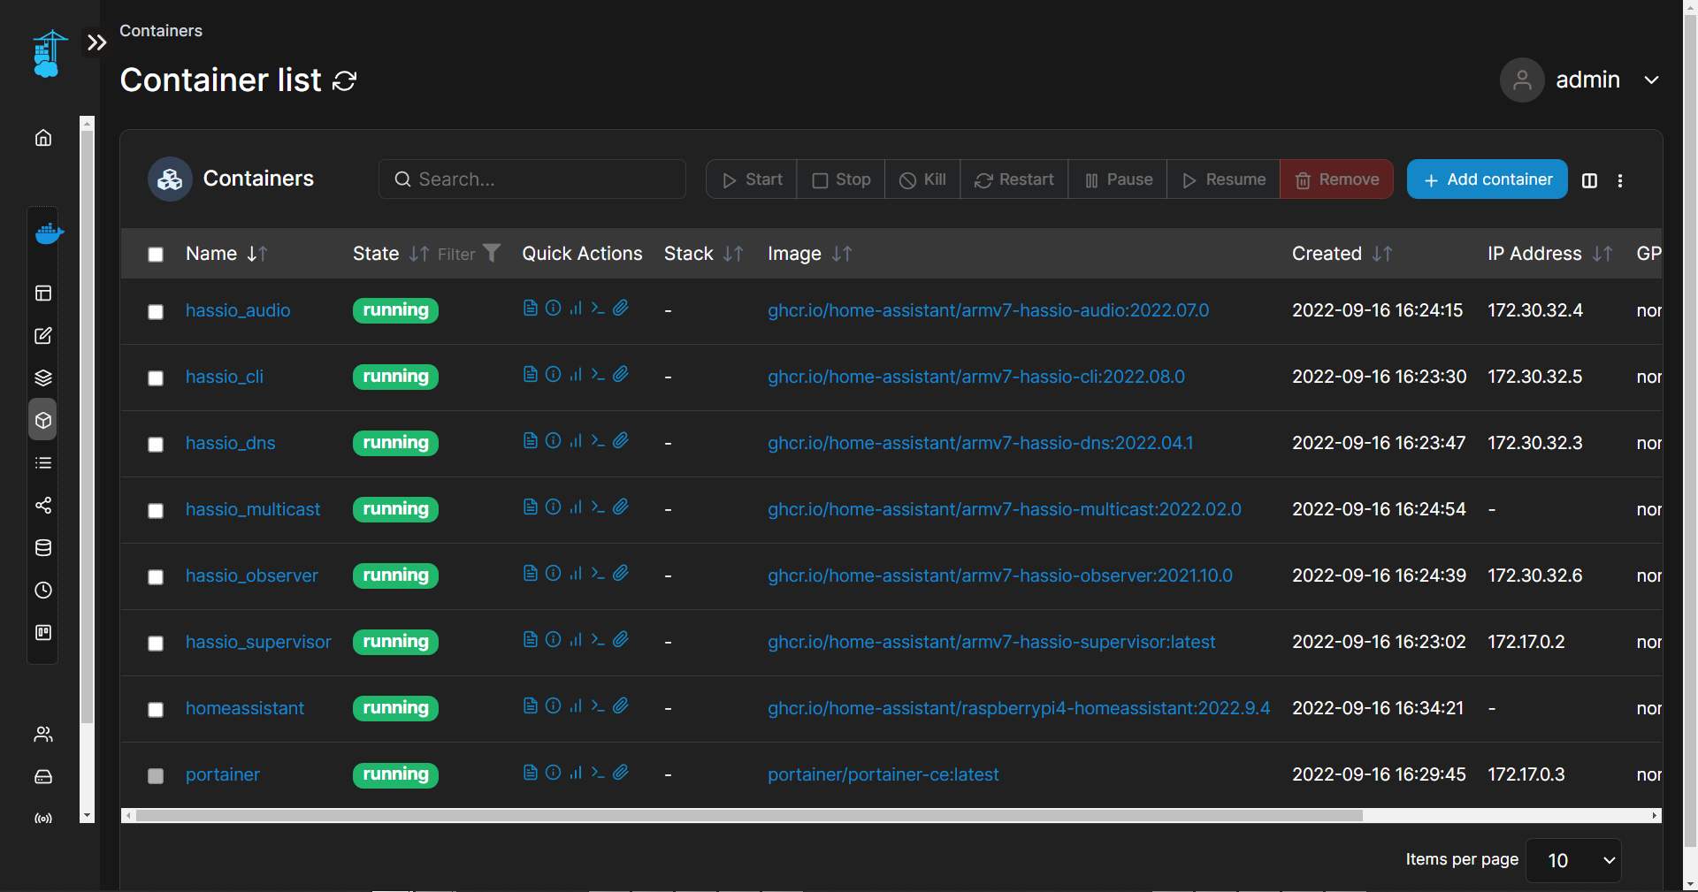Click the Containers breadcrumb at top
This screenshot has width=1698, height=892.
[x=161, y=31]
